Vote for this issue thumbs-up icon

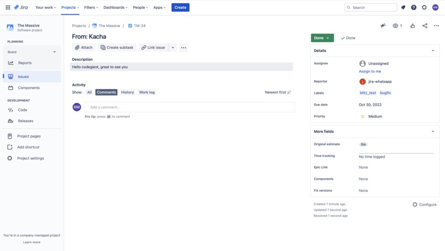point(412,26)
